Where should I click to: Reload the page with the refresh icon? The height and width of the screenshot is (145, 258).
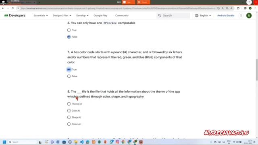pos(12,8)
